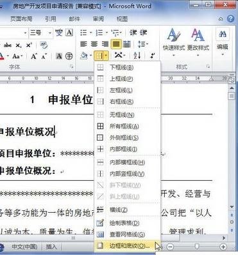The height and width of the screenshot is (255, 238).
Task: Open the font dialog launcher in 字体 group
Action: [71, 67]
